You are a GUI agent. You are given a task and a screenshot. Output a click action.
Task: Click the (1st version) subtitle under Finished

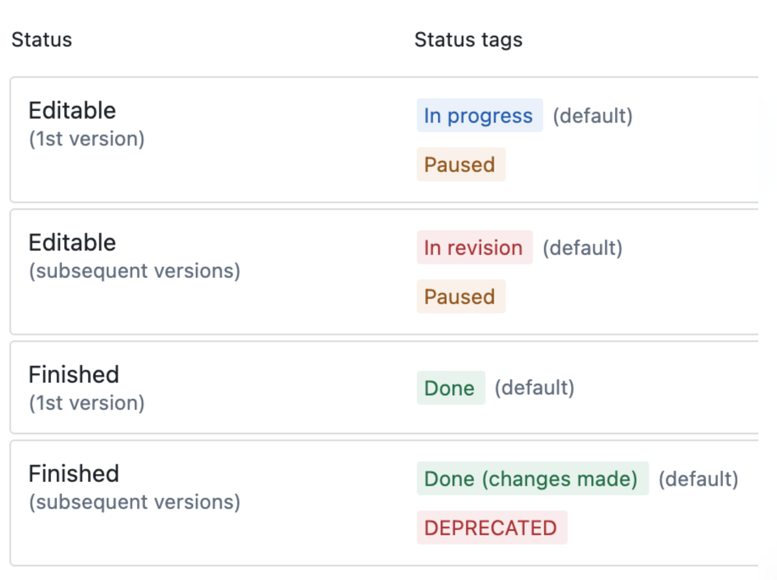[87, 403]
